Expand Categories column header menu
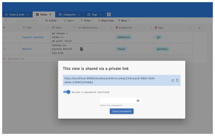Viewport: 215px width, 136px height. [151, 28]
